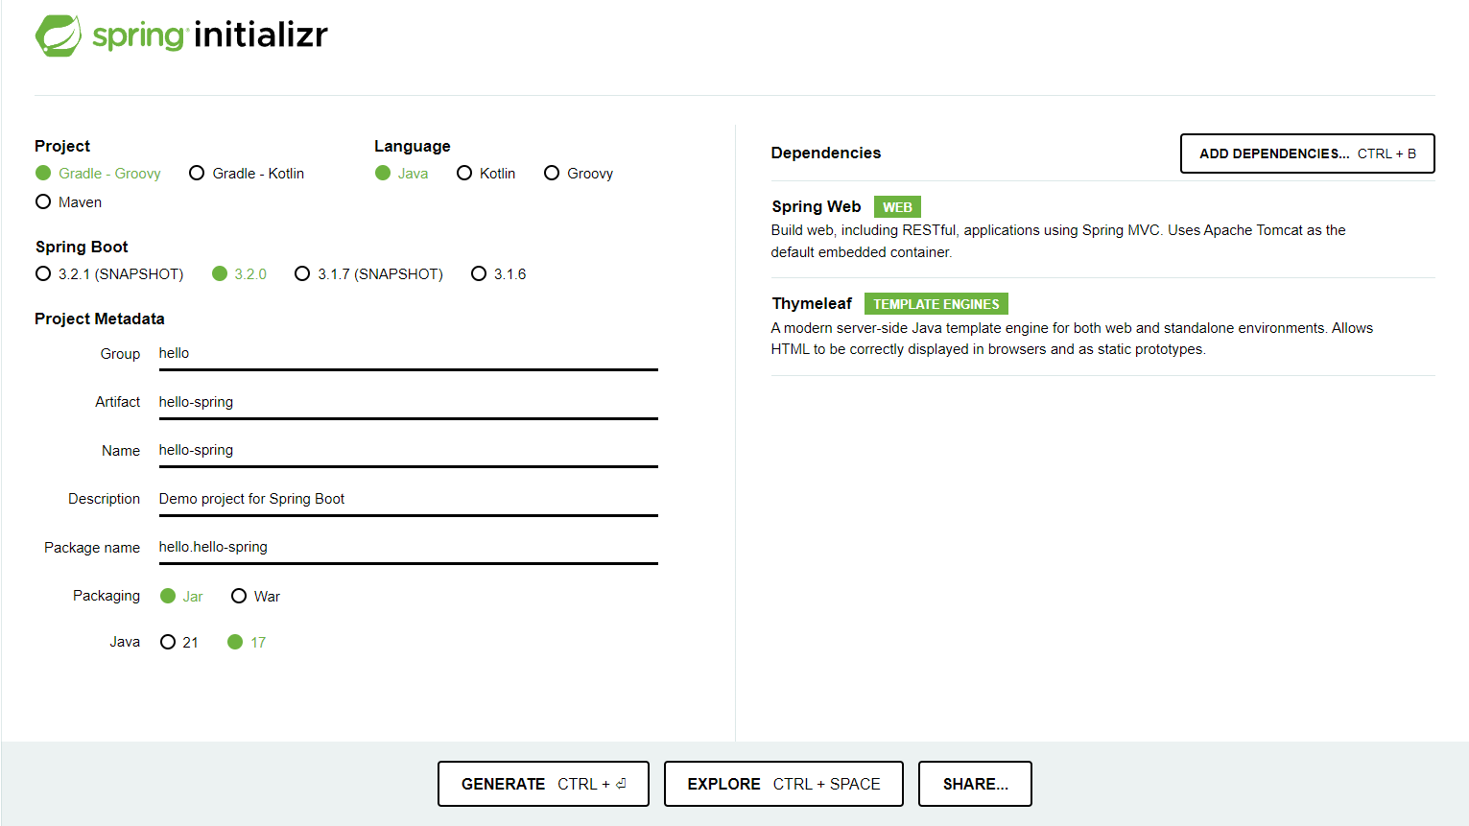Screen dimensions: 1469x826
Task: Select Spring Boot version 3.2.0
Action: [x=240, y=274]
